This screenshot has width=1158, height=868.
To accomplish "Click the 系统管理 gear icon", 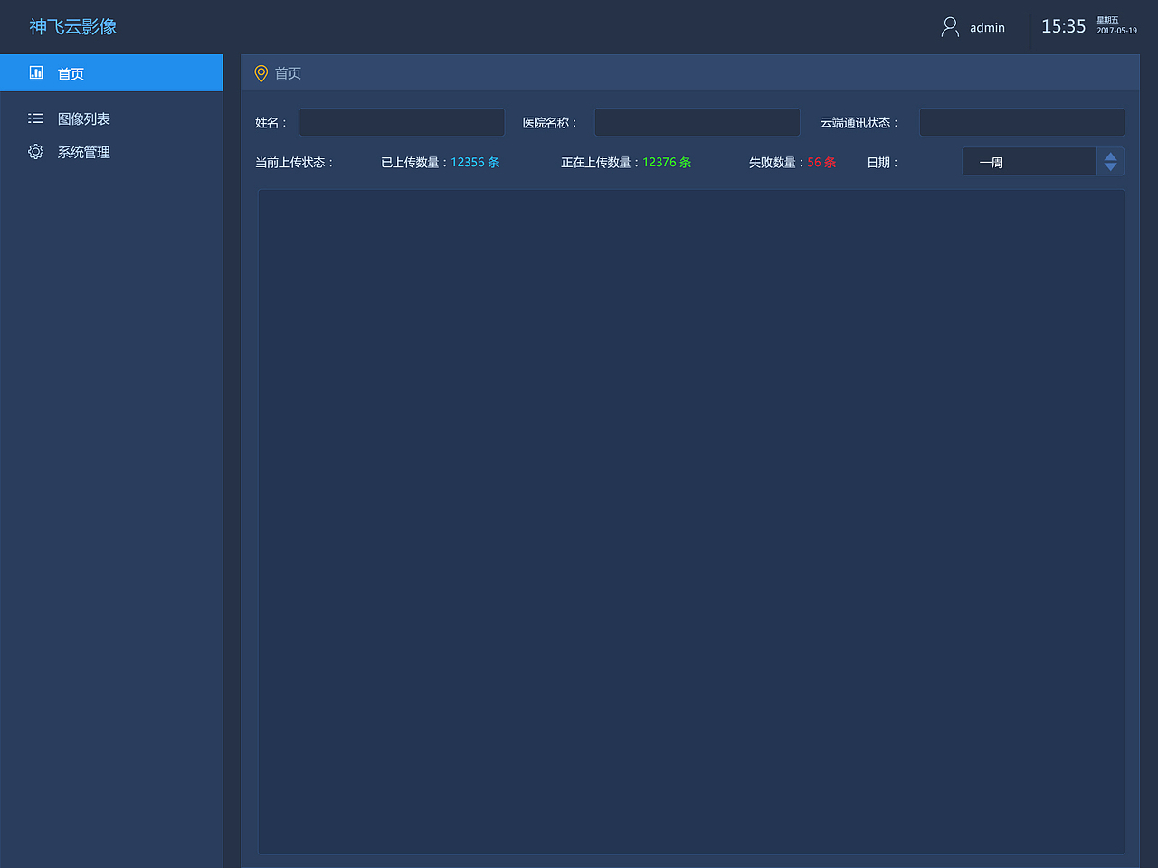I will coord(36,152).
